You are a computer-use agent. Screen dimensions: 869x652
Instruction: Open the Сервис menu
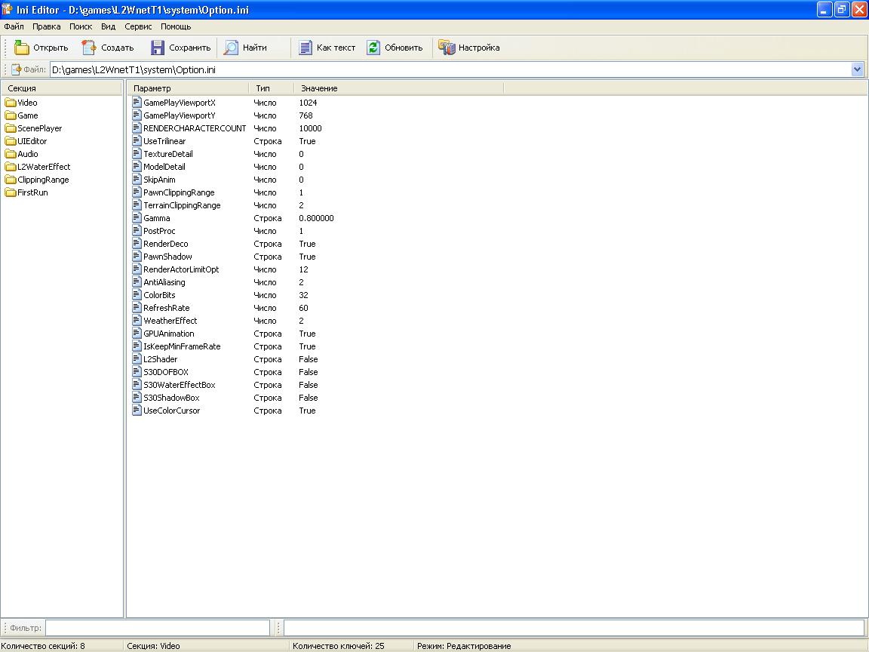pyautogui.click(x=138, y=26)
